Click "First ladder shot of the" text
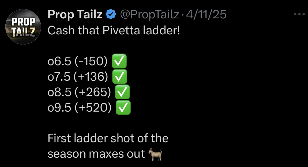Viewport: 308px width, 167px height. [108, 138]
